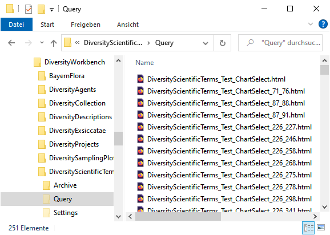The width and height of the screenshot is (330, 235).
Task: Refresh the Query folder view
Action: [x=223, y=43]
